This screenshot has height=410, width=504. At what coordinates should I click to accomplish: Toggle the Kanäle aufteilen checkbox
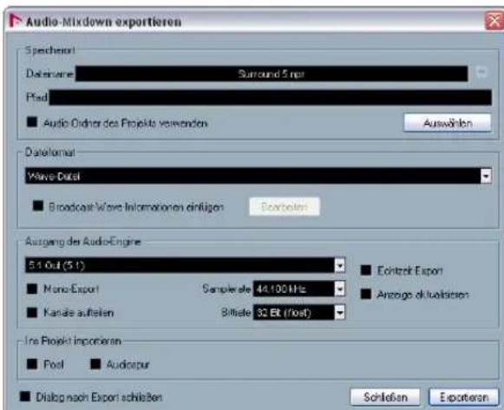pyautogui.click(x=32, y=312)
